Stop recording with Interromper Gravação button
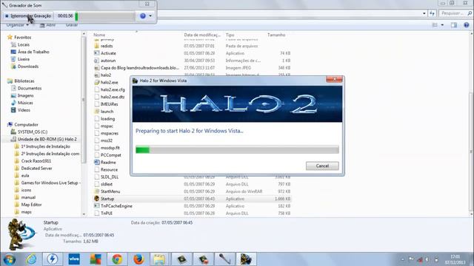 point(28,16)
